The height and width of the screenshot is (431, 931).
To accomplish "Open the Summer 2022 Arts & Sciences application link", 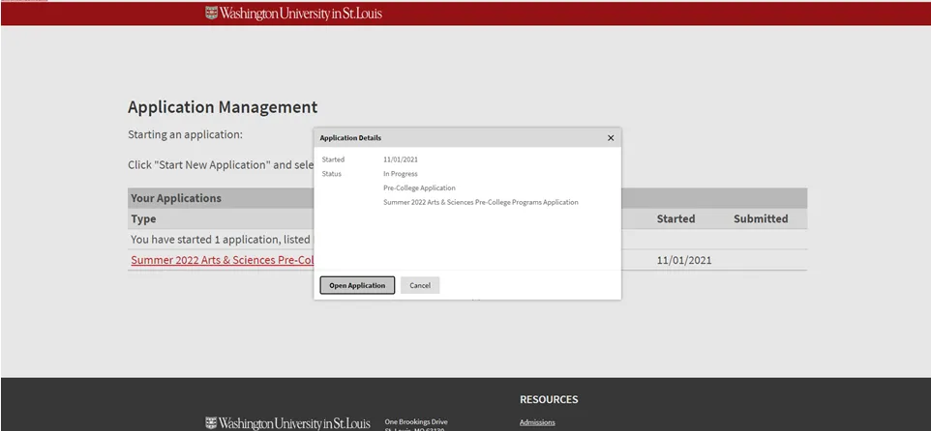I will (223, 260).
